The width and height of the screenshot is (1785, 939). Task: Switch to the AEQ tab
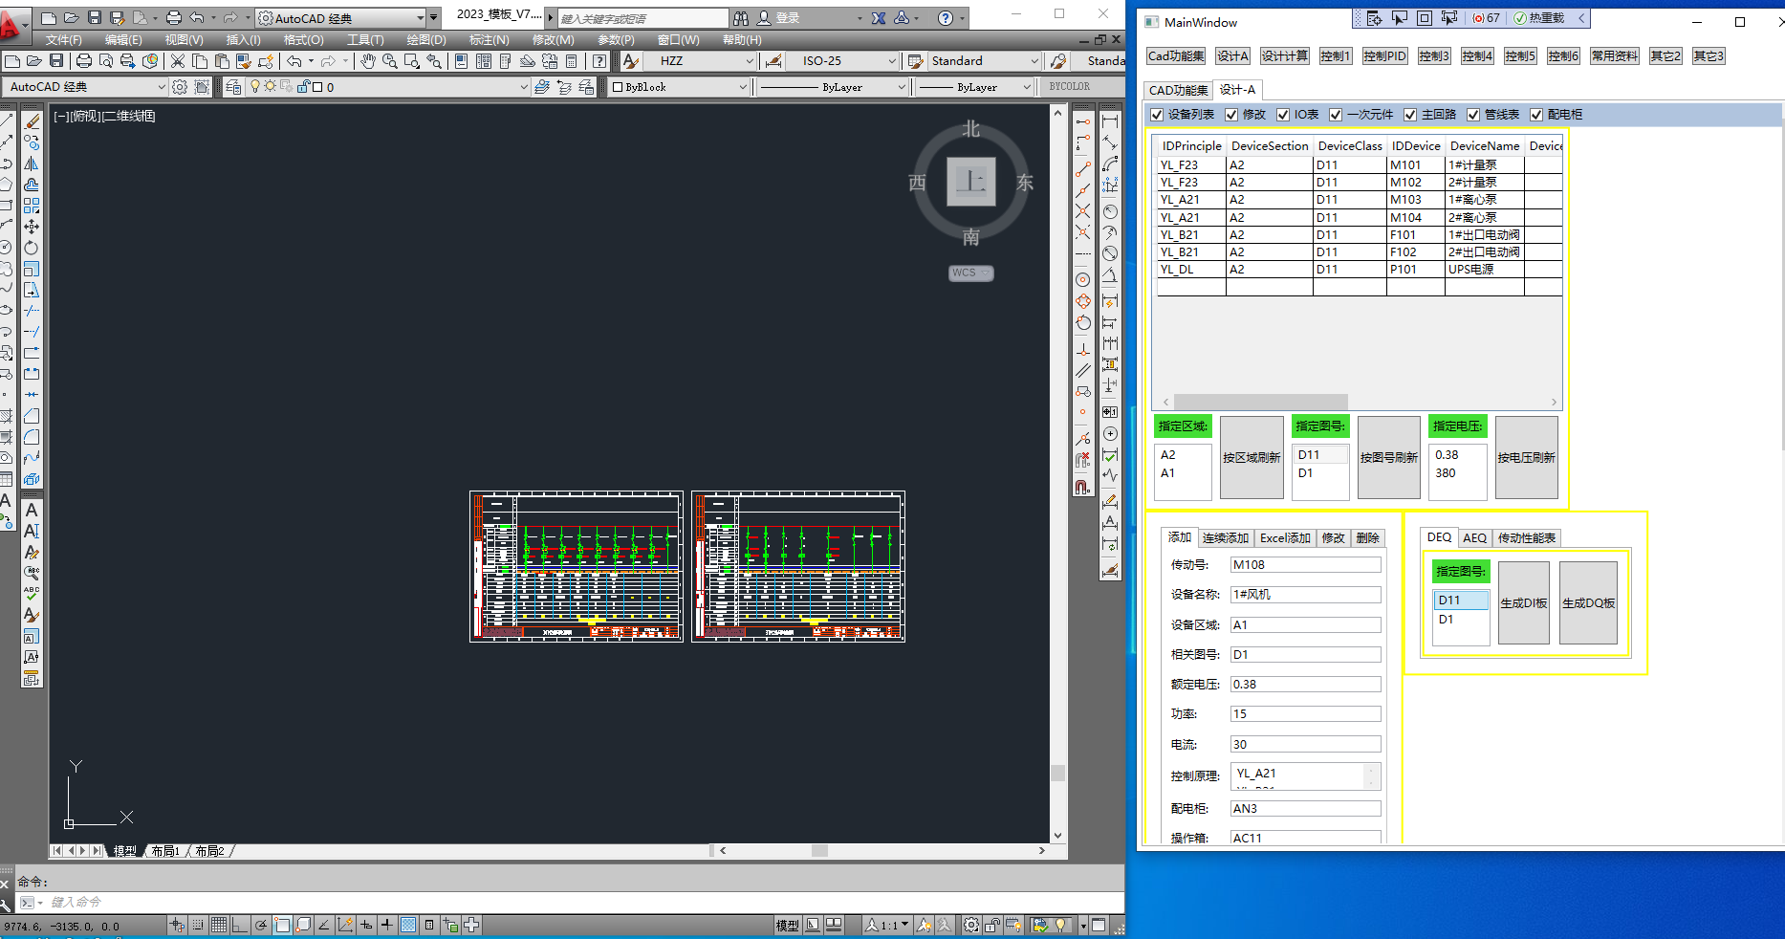tap(1474, 538)
